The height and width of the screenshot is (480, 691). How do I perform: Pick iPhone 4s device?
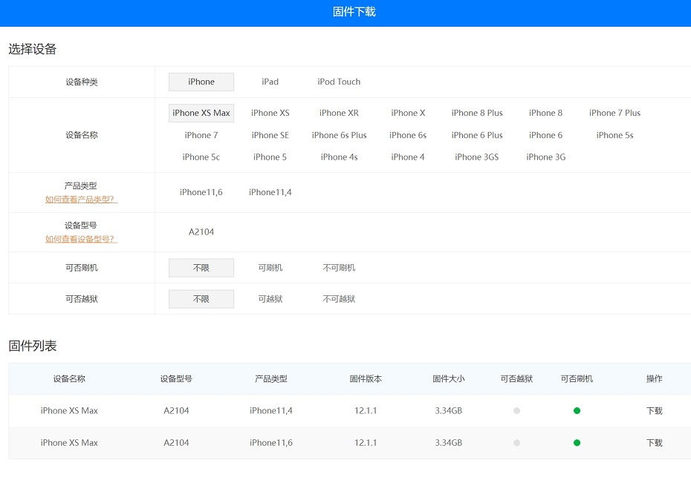click(x=339, y=157)
